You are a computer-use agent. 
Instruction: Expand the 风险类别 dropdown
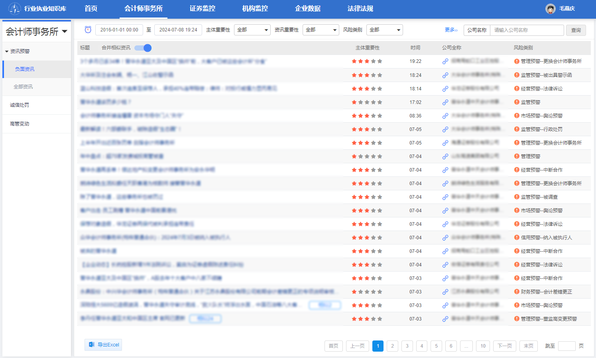[x=384, y=30]
